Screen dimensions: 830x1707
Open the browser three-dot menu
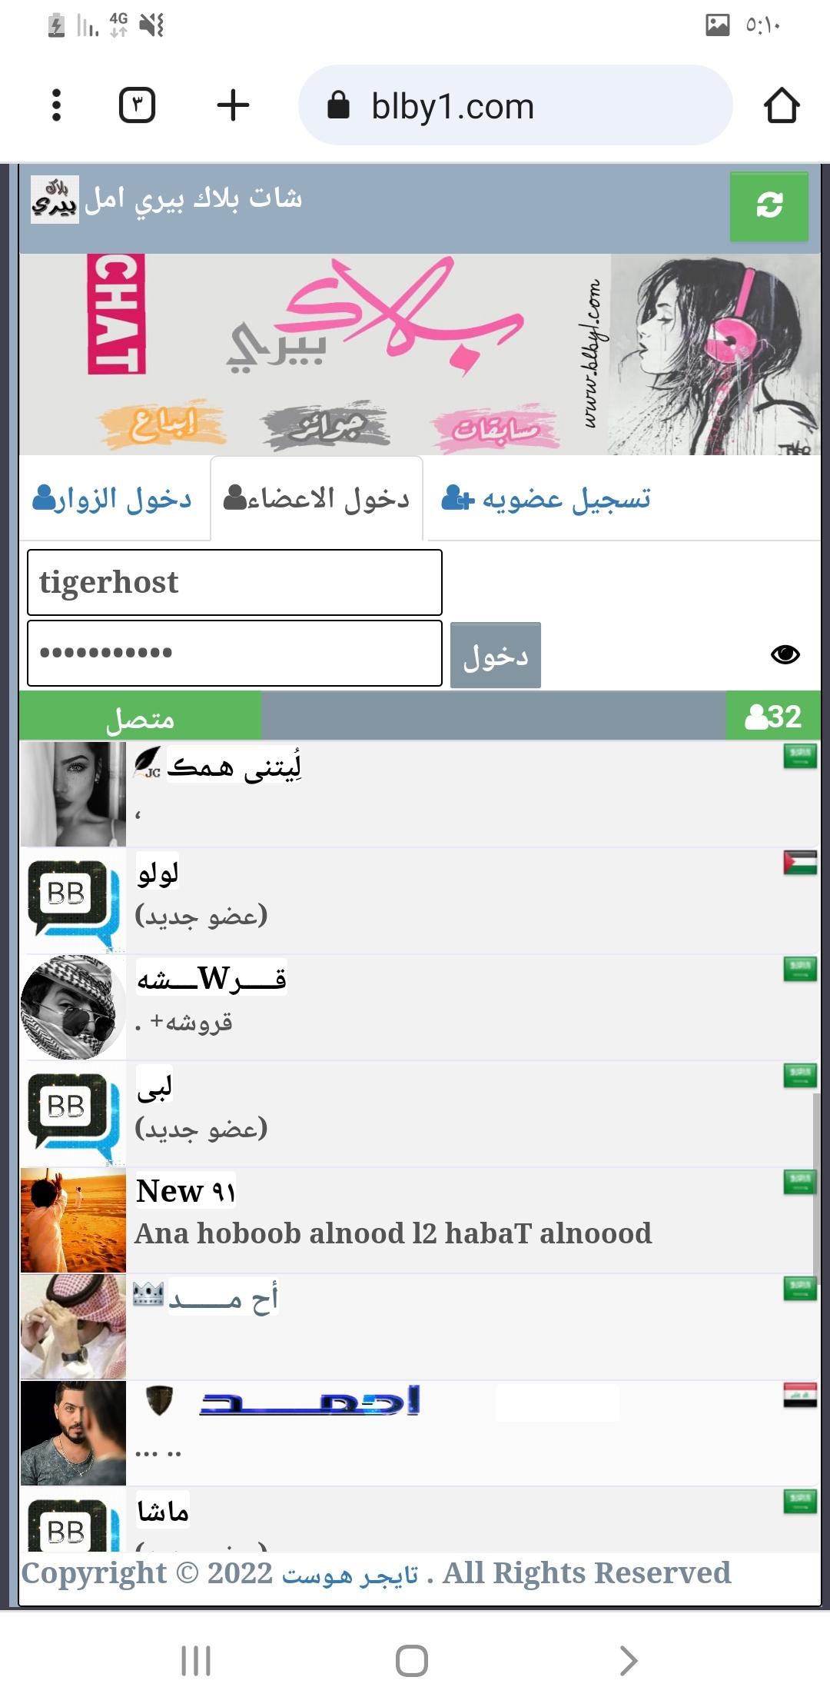click(x=56, y=105)
